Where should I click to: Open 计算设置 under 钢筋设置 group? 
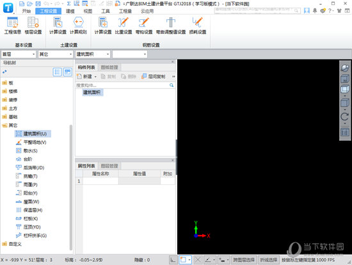[x=103, y=26]
